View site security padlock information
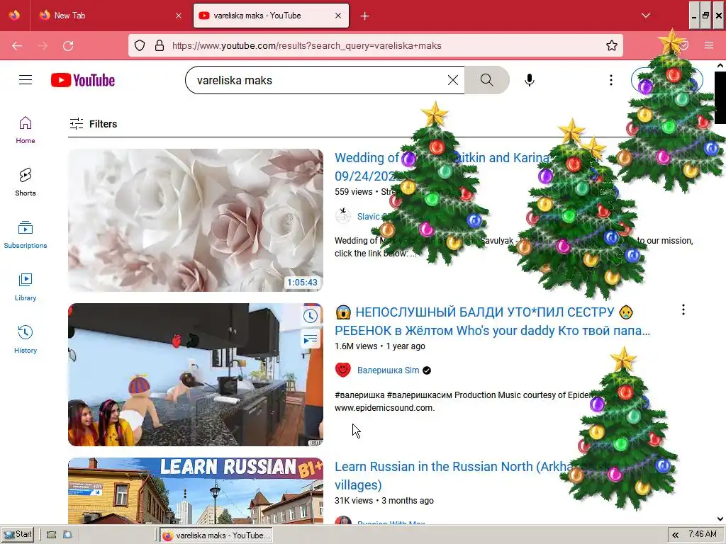Screen dimensions: 726x544 (160, 45)
